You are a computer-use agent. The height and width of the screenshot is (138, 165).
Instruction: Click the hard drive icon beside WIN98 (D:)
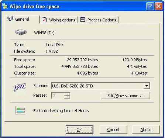[21, 32]
